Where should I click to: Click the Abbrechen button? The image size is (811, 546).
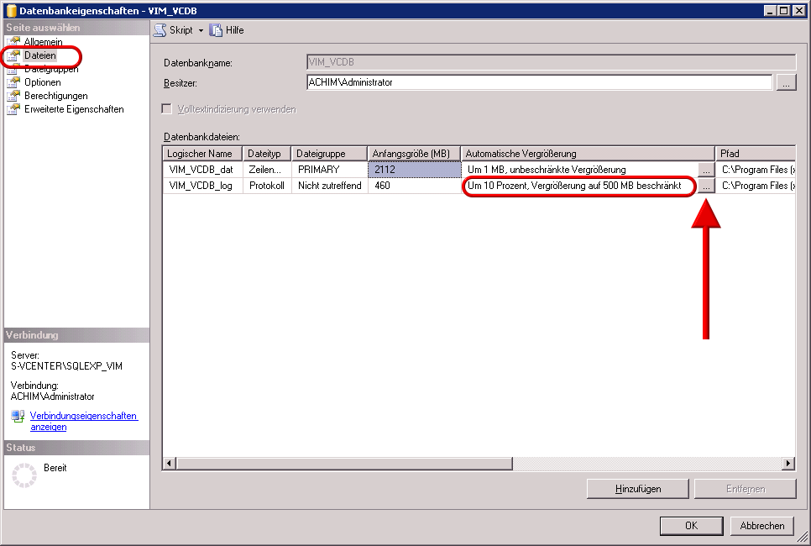tap(762, 526)
